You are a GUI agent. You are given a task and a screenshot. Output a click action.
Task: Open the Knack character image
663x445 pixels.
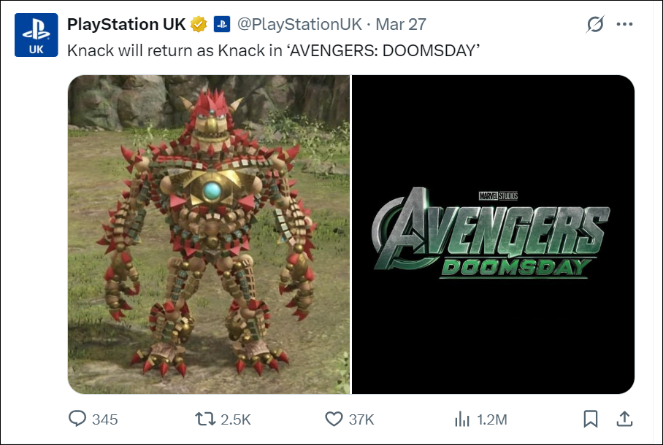click(209, 234)
